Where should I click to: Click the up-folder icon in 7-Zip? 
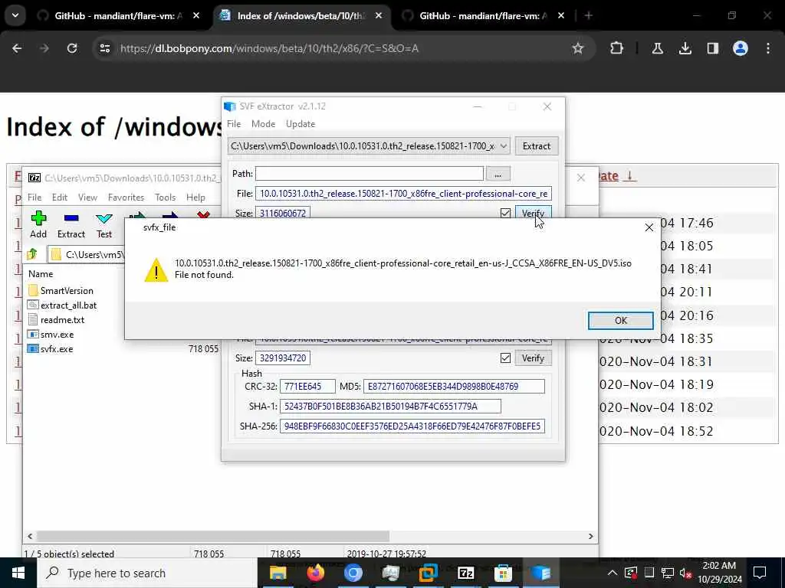[32, 254]
